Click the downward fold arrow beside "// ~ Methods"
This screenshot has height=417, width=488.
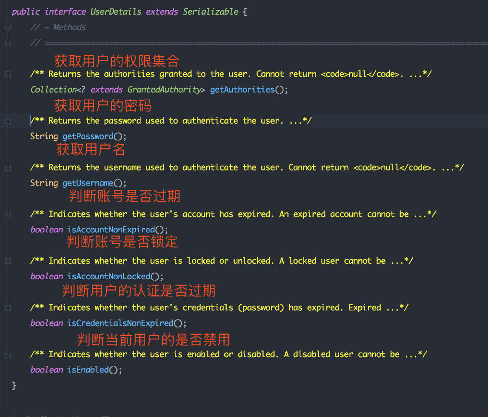pyautogui.click(x=7, y=28)
